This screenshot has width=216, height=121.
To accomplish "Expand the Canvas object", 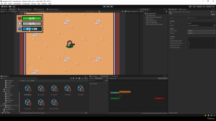I will 145,19.
